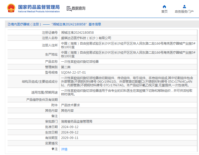Click the 注册人住所 address value
This screenshot has height=155, width=199.
click(x=128, y=45)
